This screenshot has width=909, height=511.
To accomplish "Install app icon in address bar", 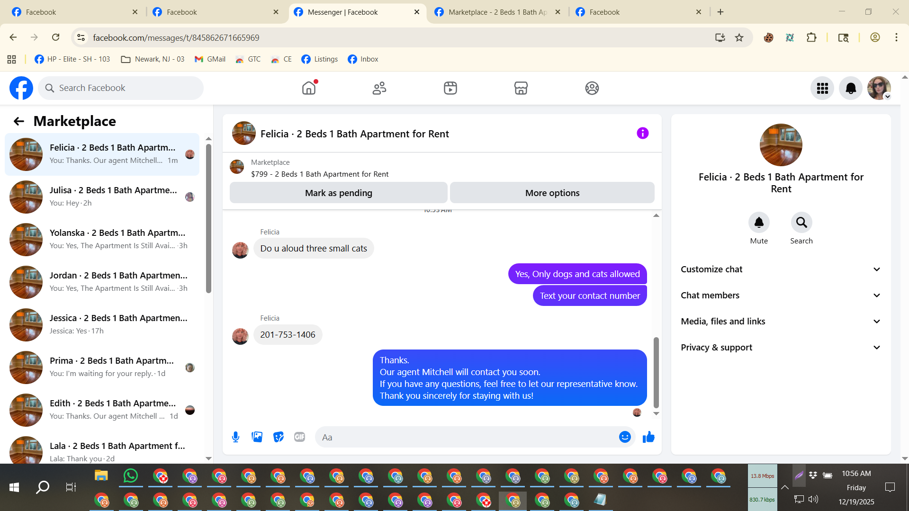I will [x=720, y=37].
